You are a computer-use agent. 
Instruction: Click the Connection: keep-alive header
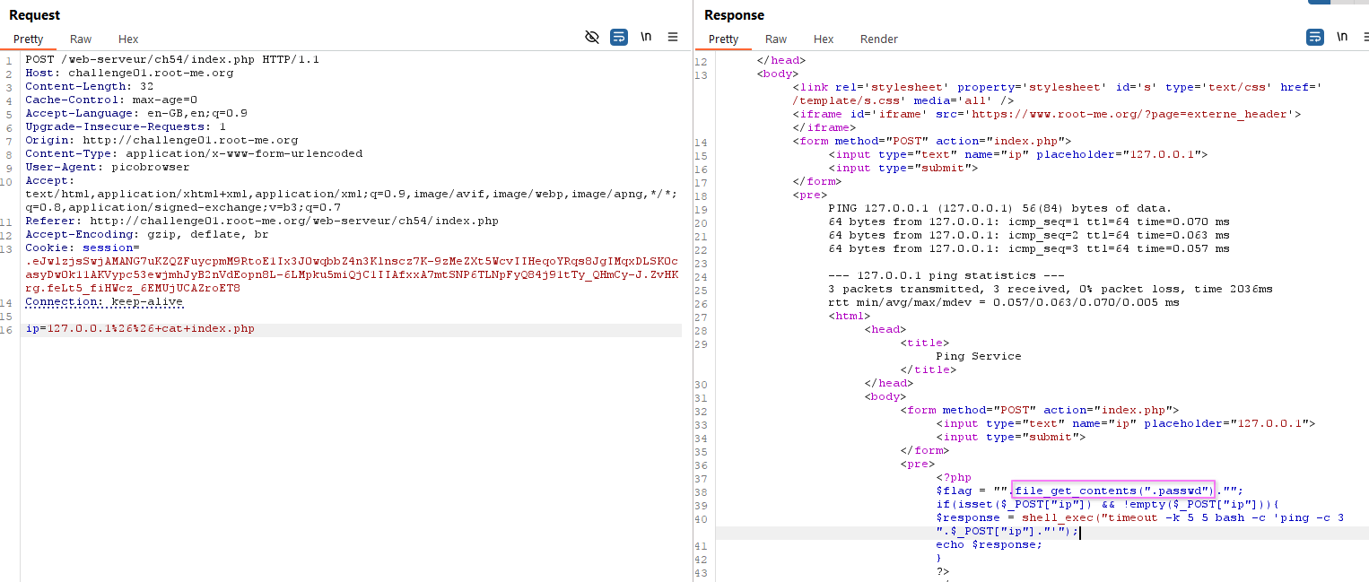coord(104,302)
